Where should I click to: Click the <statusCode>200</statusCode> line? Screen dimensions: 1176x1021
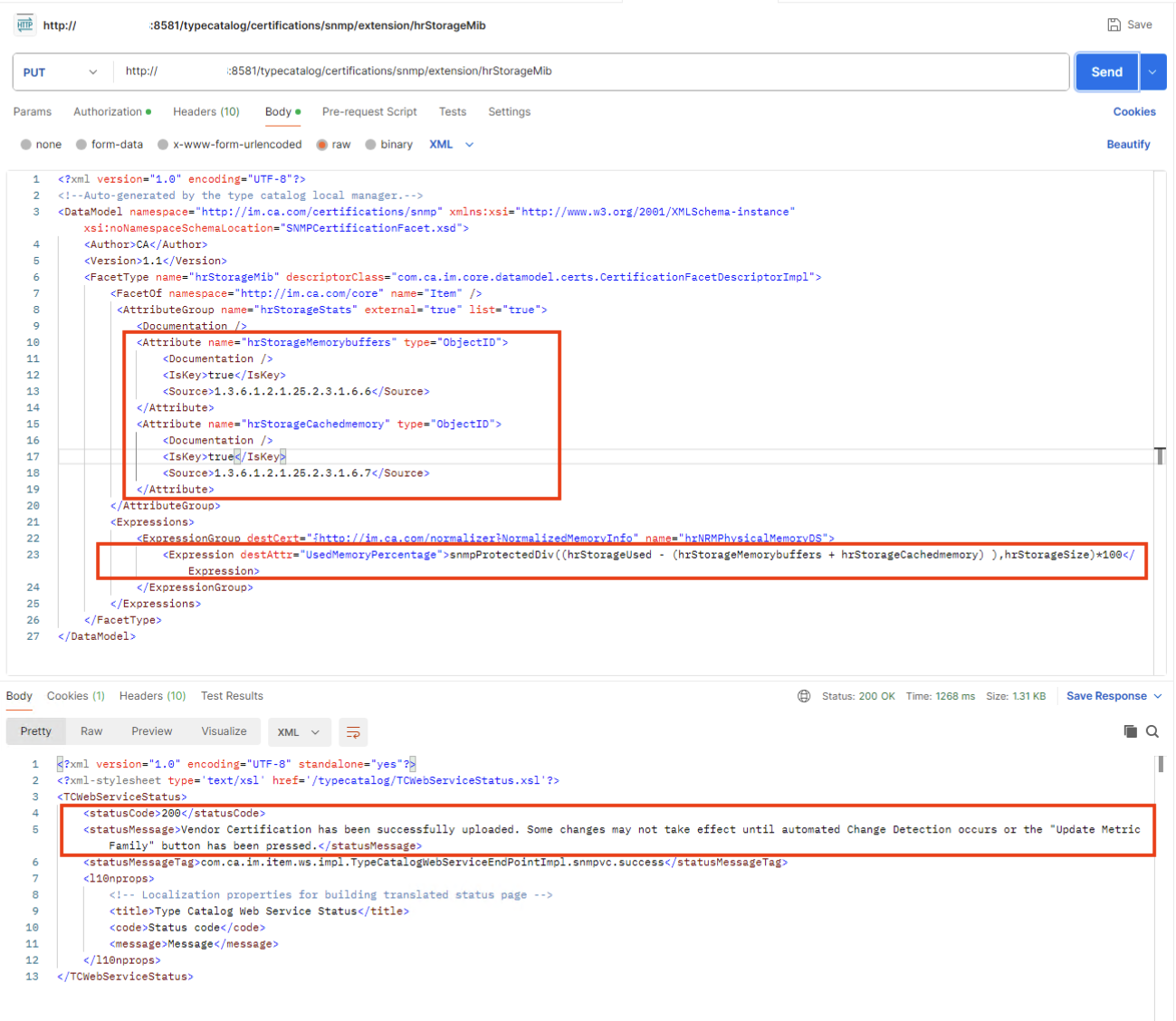click(175, 813)
